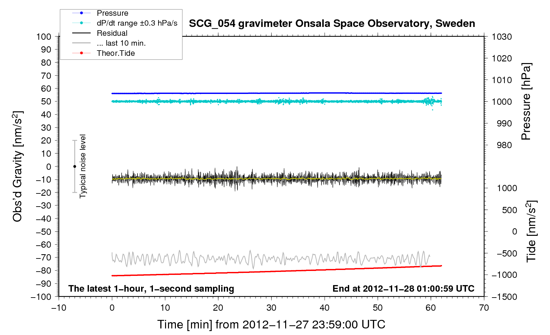The image size is (550, 335).
Task: Click the 'End at 2012-11-28 01:00:59 UTC' text
Action: point(403,289)
